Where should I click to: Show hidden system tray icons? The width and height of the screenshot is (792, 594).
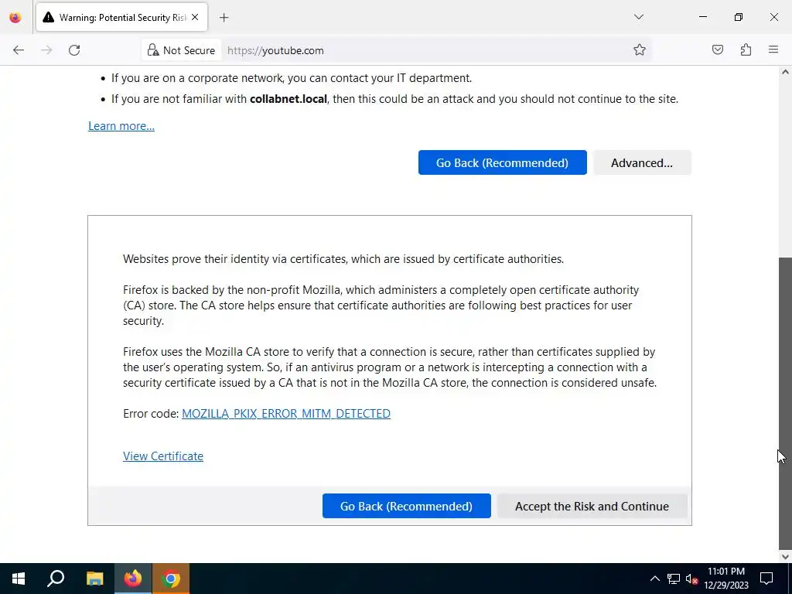[x=654, y=579]
